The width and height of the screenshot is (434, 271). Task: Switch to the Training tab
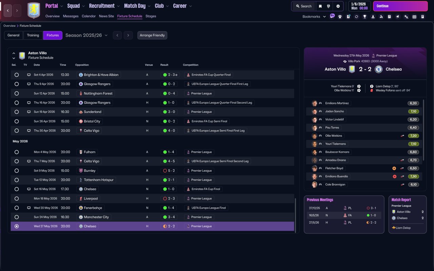[x=33, y=35]
